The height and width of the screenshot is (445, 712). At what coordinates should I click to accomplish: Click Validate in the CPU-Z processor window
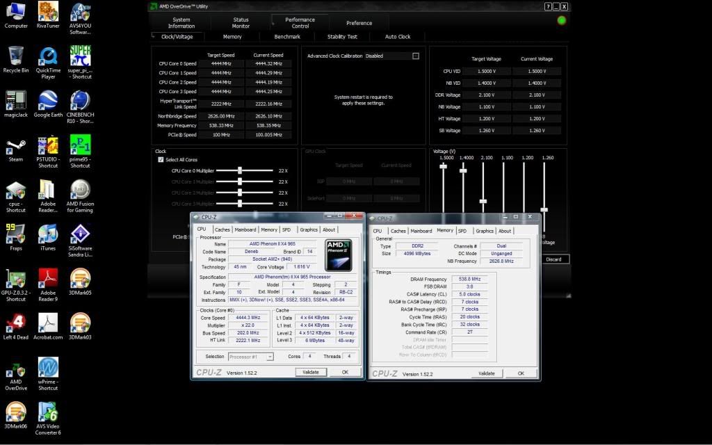(x=311, y=372)
